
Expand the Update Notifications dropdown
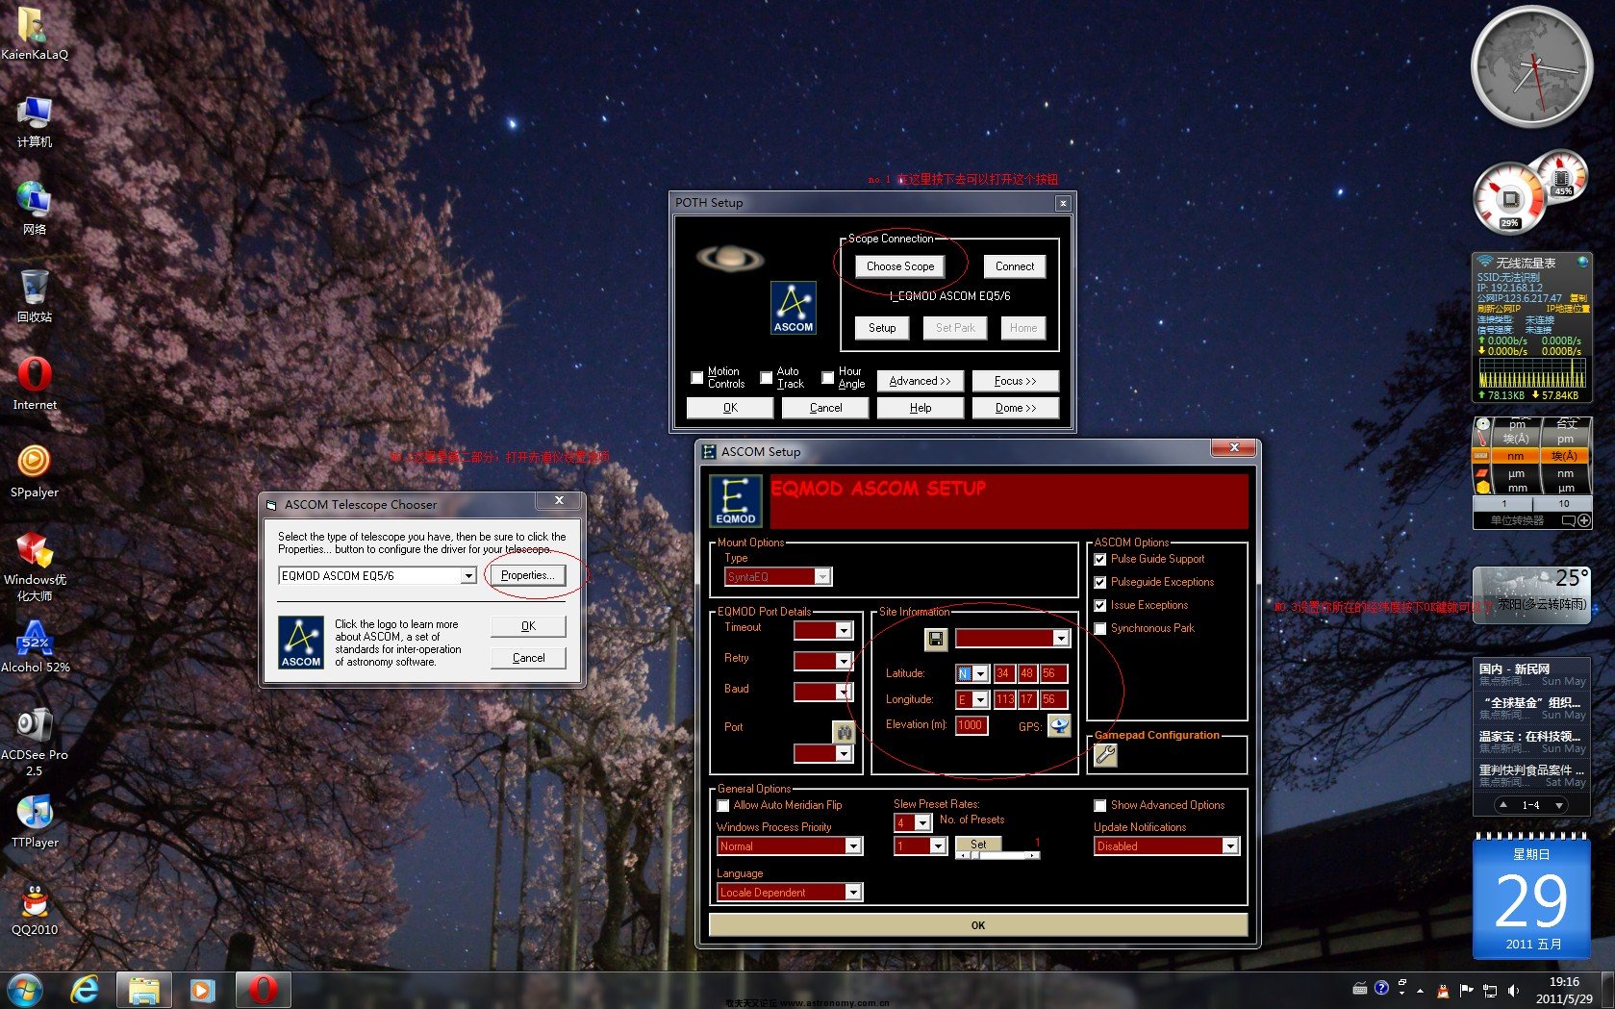click(1229, 845)
